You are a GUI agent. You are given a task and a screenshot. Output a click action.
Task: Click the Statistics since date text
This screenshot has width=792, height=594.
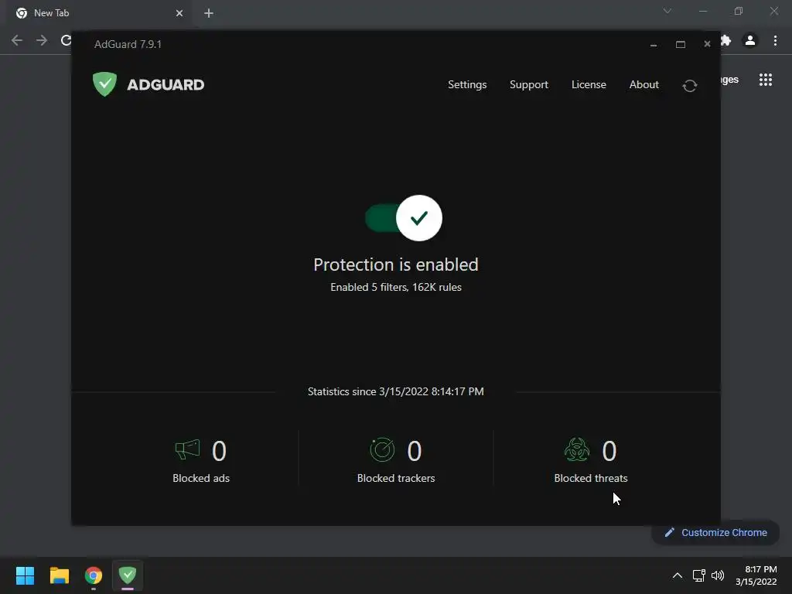click(396, 391)
